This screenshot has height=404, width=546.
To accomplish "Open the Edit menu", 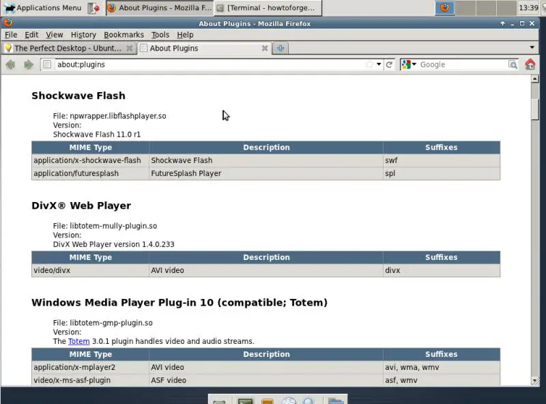I will click(x=31, y=35).
